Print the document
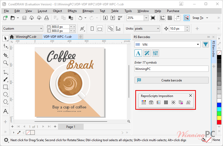Viewport: 223px width, 146px height. (x=47, y=18)
